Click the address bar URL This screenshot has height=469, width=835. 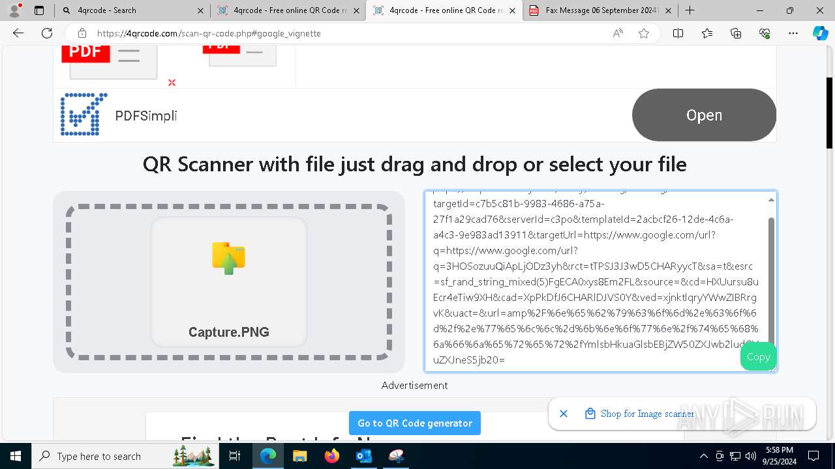209,33
